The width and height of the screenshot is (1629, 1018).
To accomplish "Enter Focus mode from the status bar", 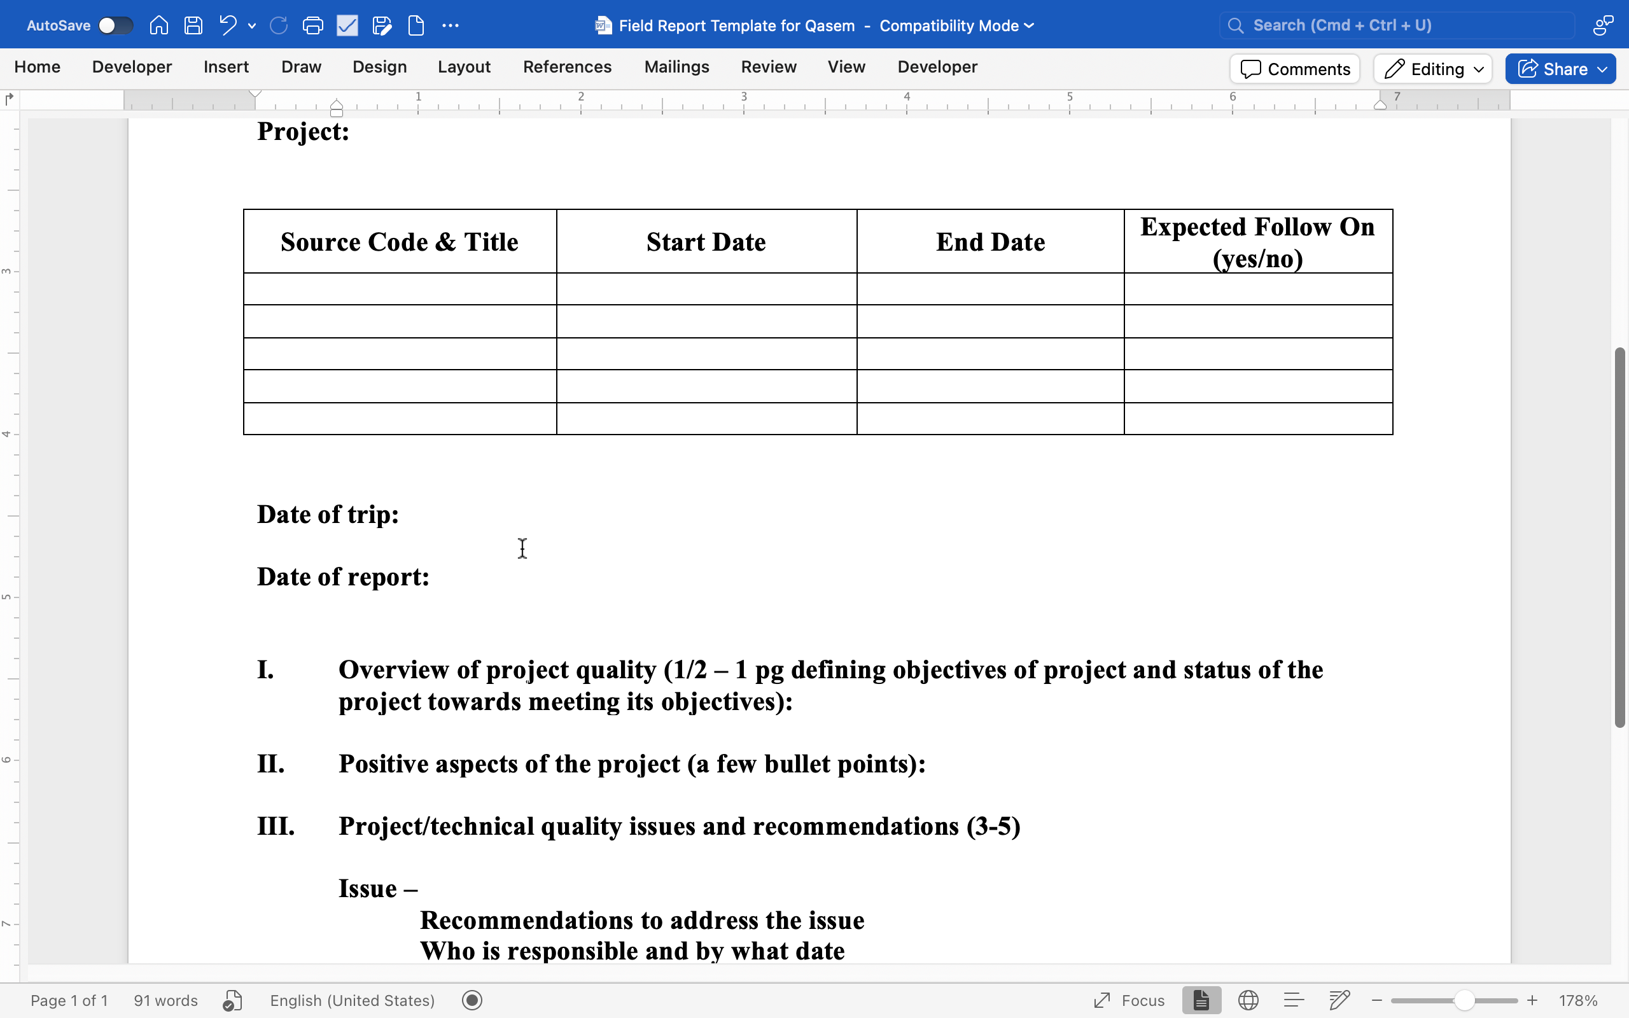I will point(1129,1000).
